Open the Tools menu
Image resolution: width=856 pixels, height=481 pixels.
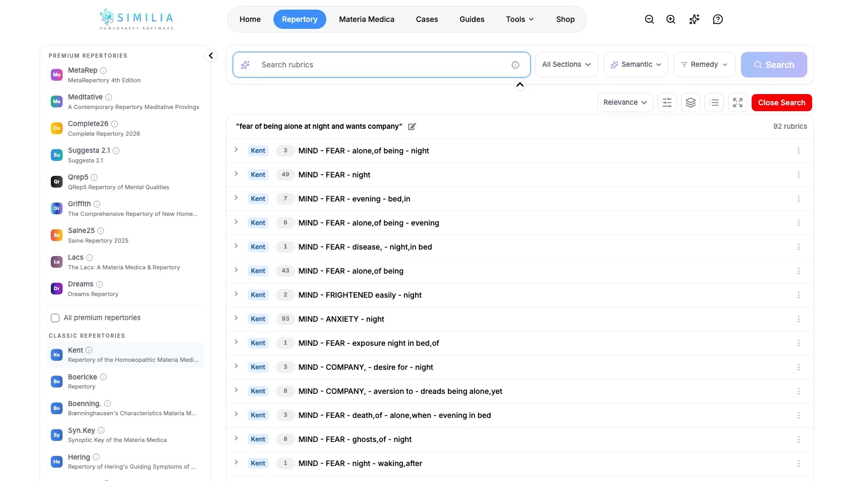520,19
